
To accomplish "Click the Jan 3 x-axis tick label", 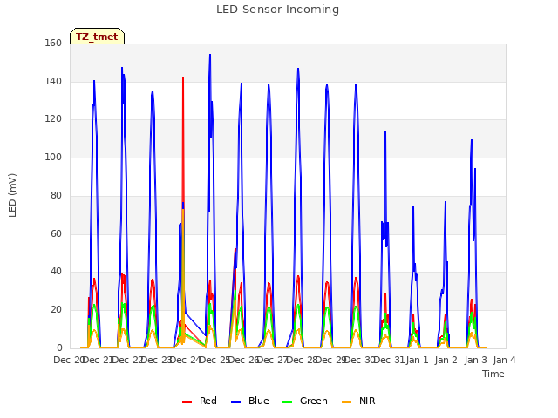I will tap(475, 360).
